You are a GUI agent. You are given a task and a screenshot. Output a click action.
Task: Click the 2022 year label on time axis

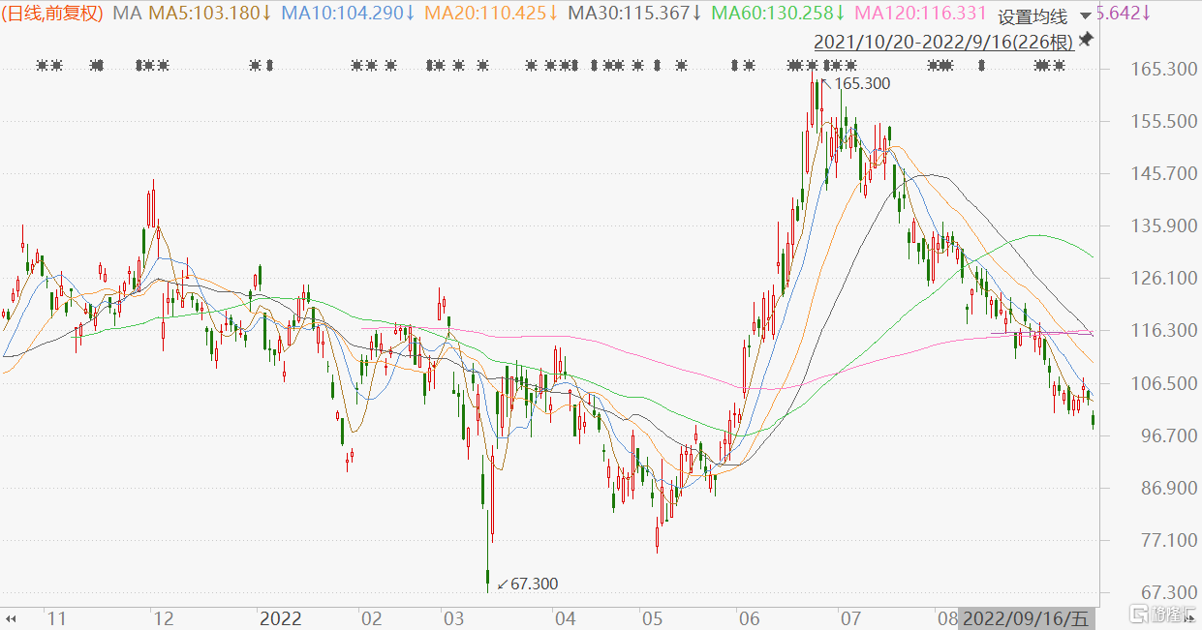[281, 617]
